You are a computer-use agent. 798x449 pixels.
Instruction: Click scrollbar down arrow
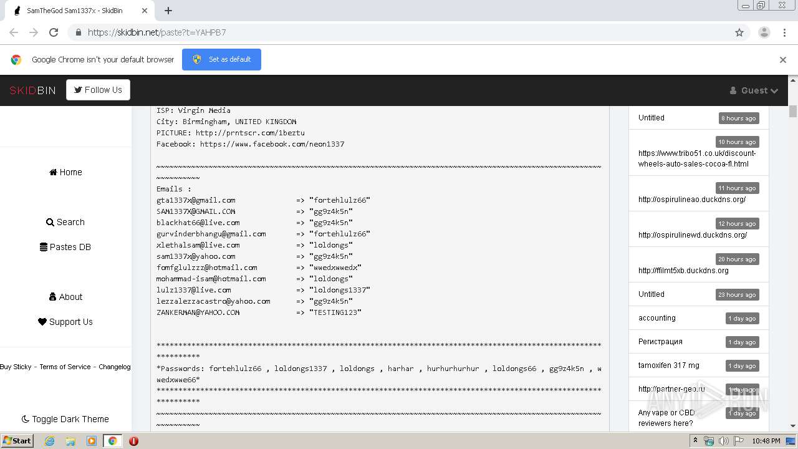[x=793, y=426]
